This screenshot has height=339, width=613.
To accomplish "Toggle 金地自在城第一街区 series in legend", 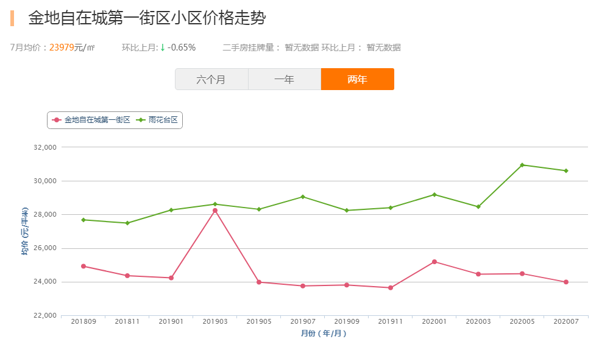I will click(91, 120).
